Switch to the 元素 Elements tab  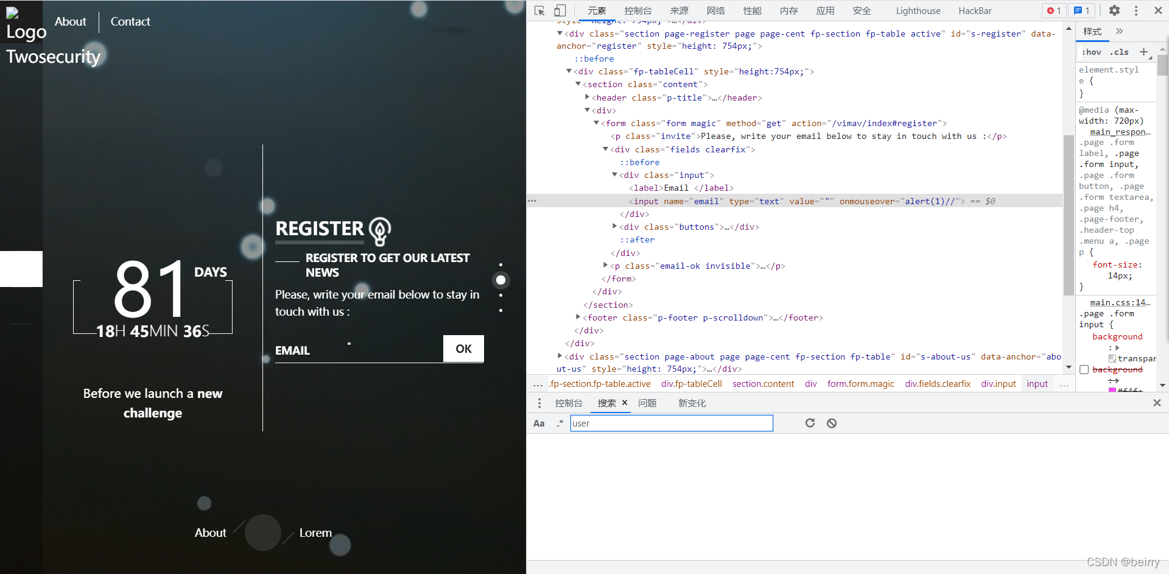[597, 11]
